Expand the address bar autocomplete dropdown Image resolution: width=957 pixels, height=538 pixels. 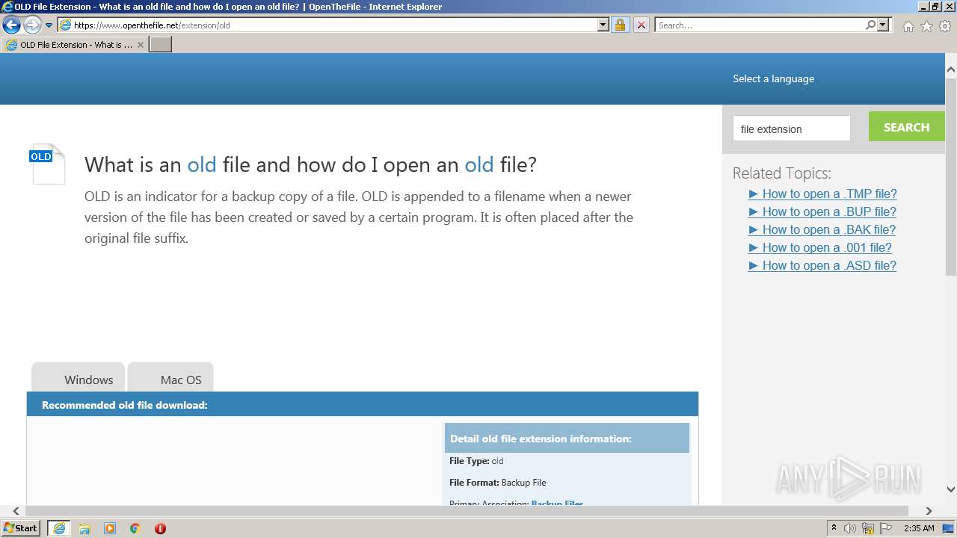pyautogui.click(x=603, y=25)
